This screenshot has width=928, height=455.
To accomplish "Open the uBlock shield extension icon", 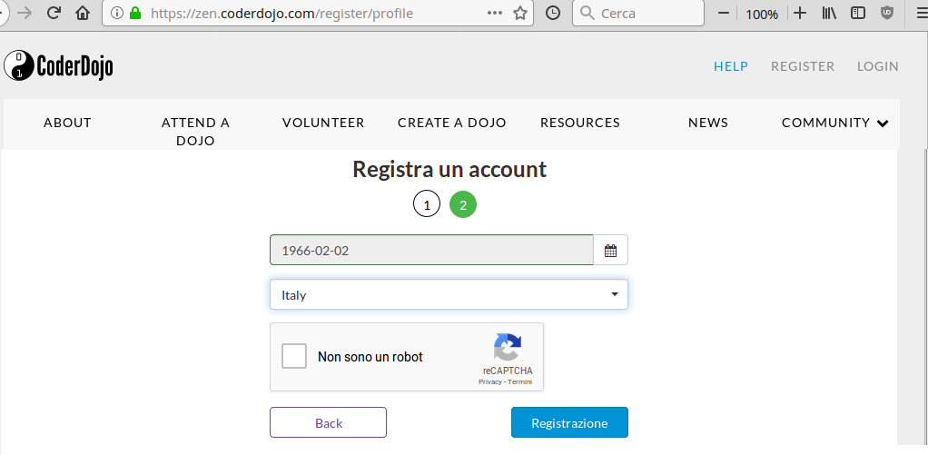I will coord(887,13).
